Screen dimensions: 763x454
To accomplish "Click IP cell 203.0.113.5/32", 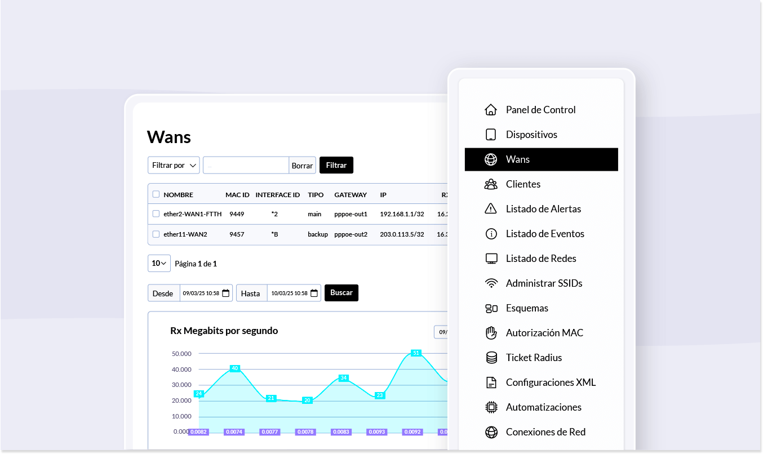I will (402, 234).
